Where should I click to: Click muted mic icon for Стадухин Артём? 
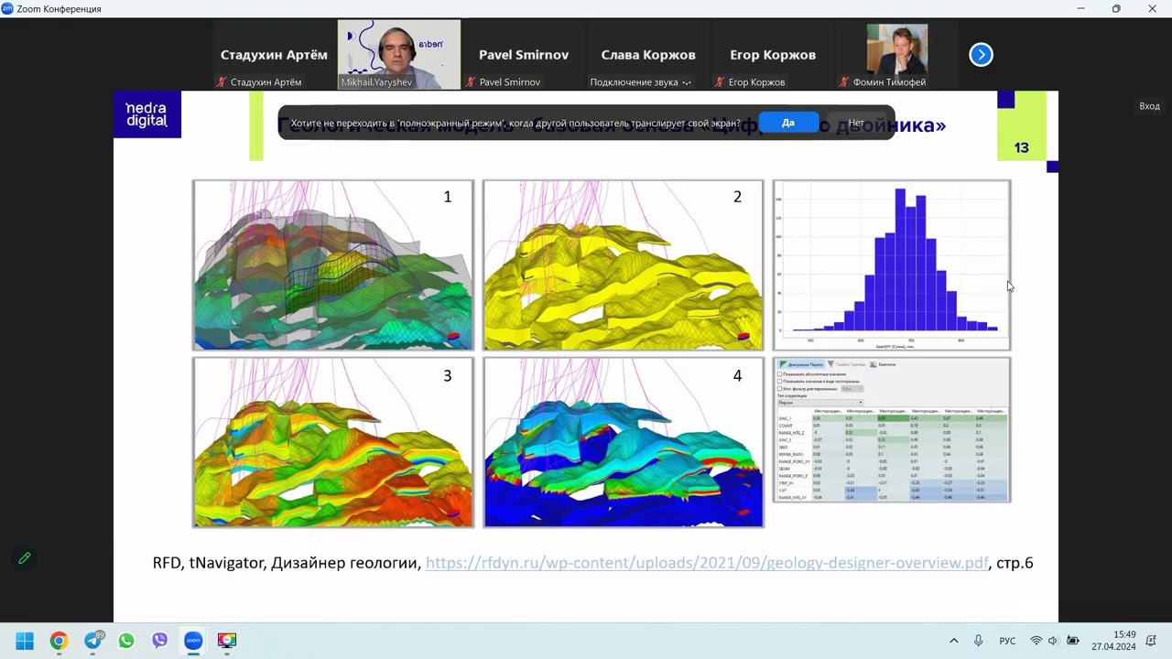[222, 82]
